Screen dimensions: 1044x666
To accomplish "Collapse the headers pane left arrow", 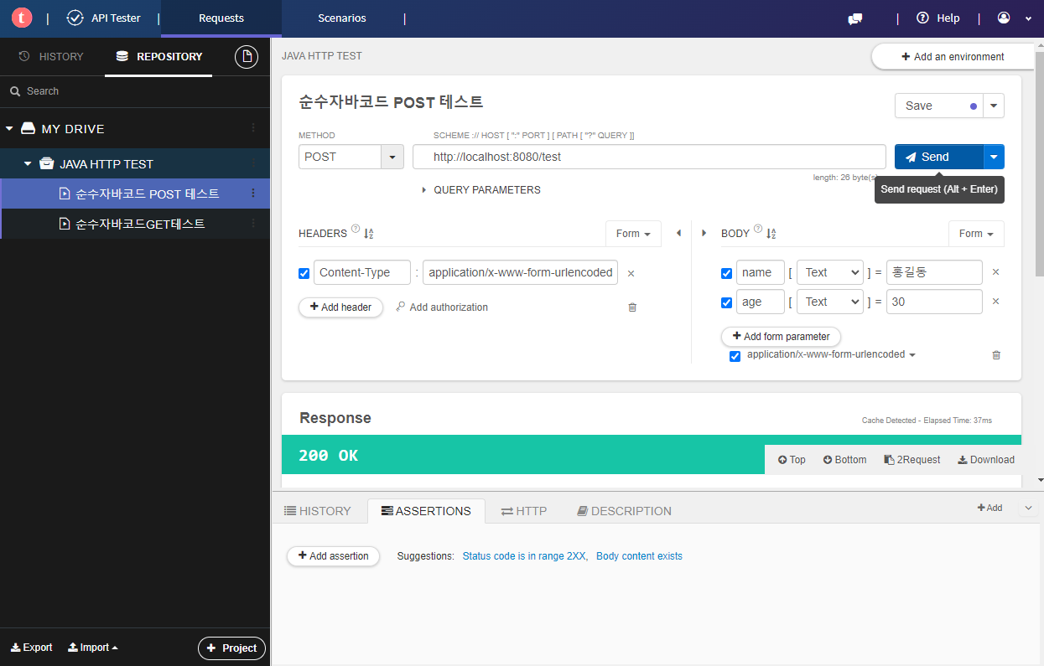I will coord(678,233).
